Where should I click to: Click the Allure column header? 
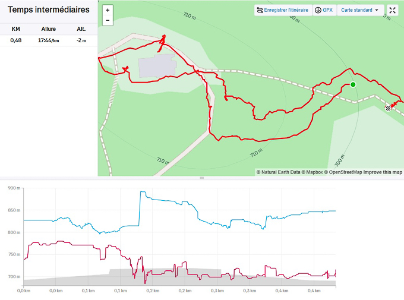(x=48, y=29)
